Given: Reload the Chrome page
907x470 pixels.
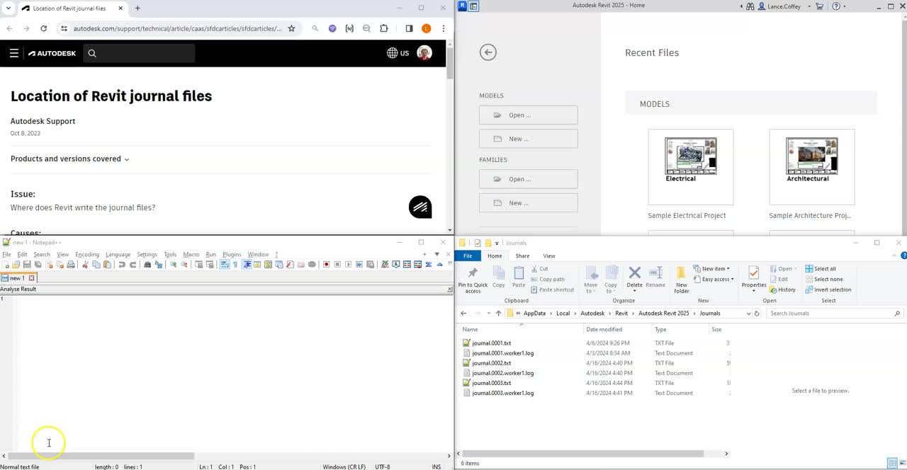Looking at the screenshot, I should [43, 28].
